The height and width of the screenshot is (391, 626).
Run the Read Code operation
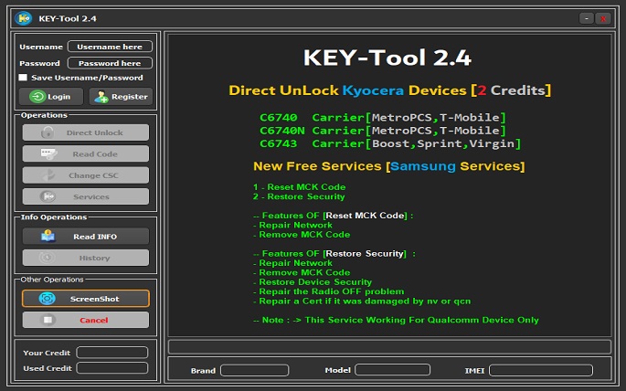pyautogui.click(x=86, y=154)
